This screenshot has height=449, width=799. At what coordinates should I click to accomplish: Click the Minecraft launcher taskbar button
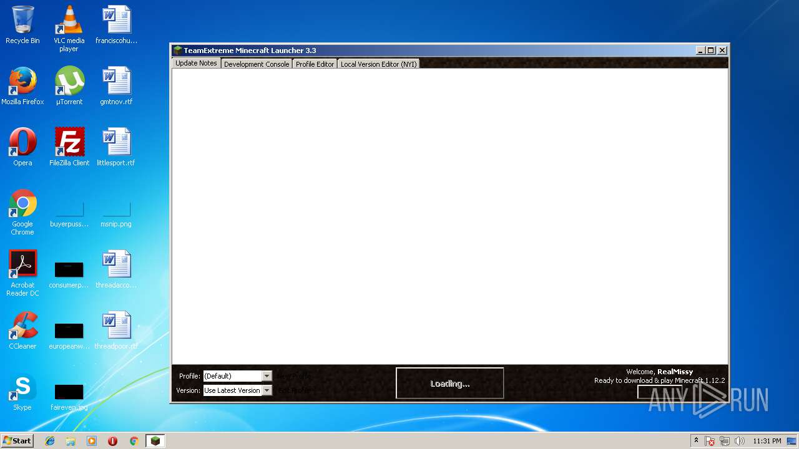pos(155,441)
